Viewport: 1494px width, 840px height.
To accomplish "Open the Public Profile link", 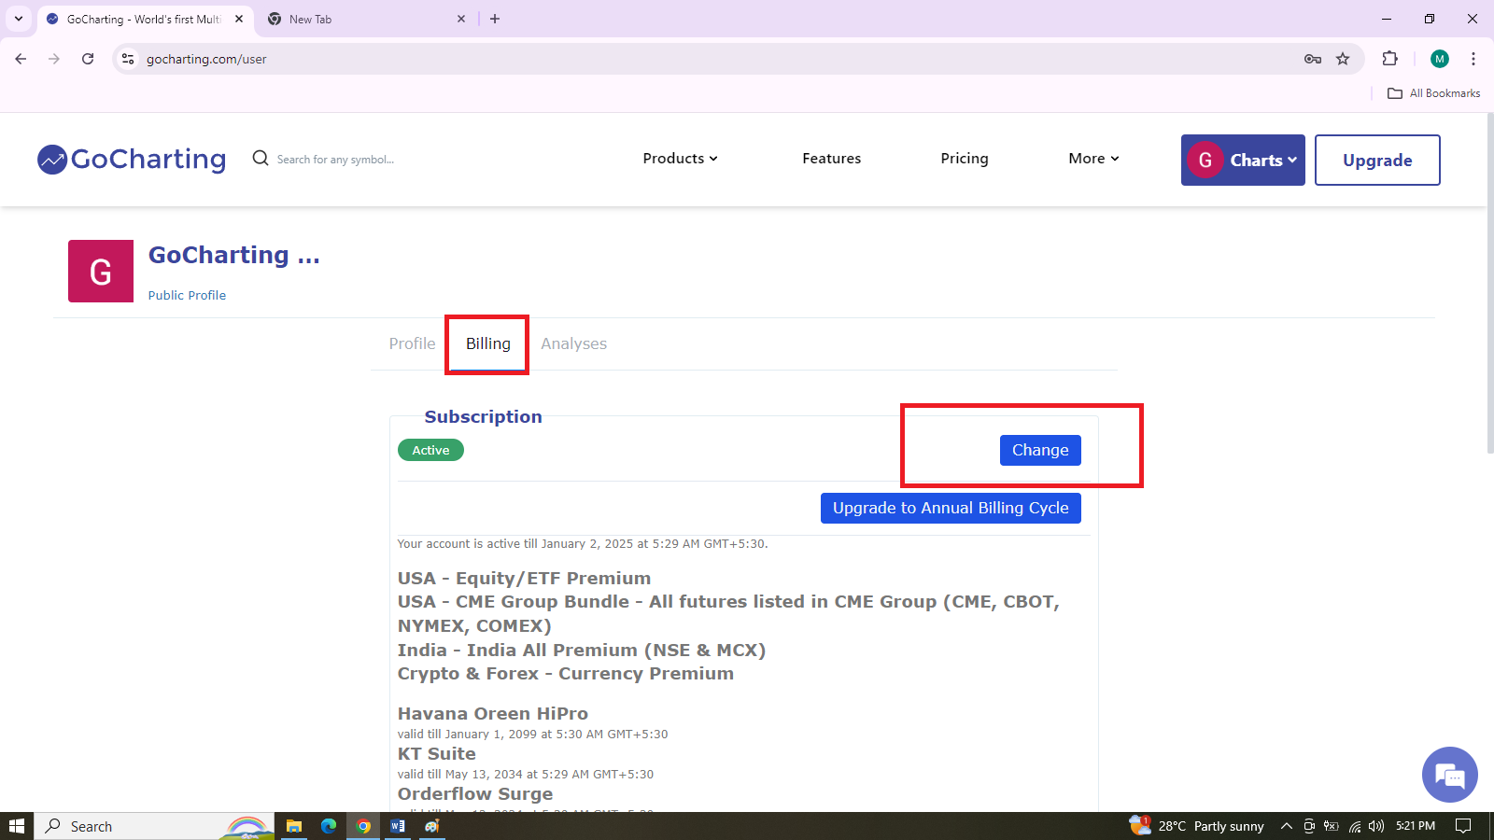I will 187,295.
